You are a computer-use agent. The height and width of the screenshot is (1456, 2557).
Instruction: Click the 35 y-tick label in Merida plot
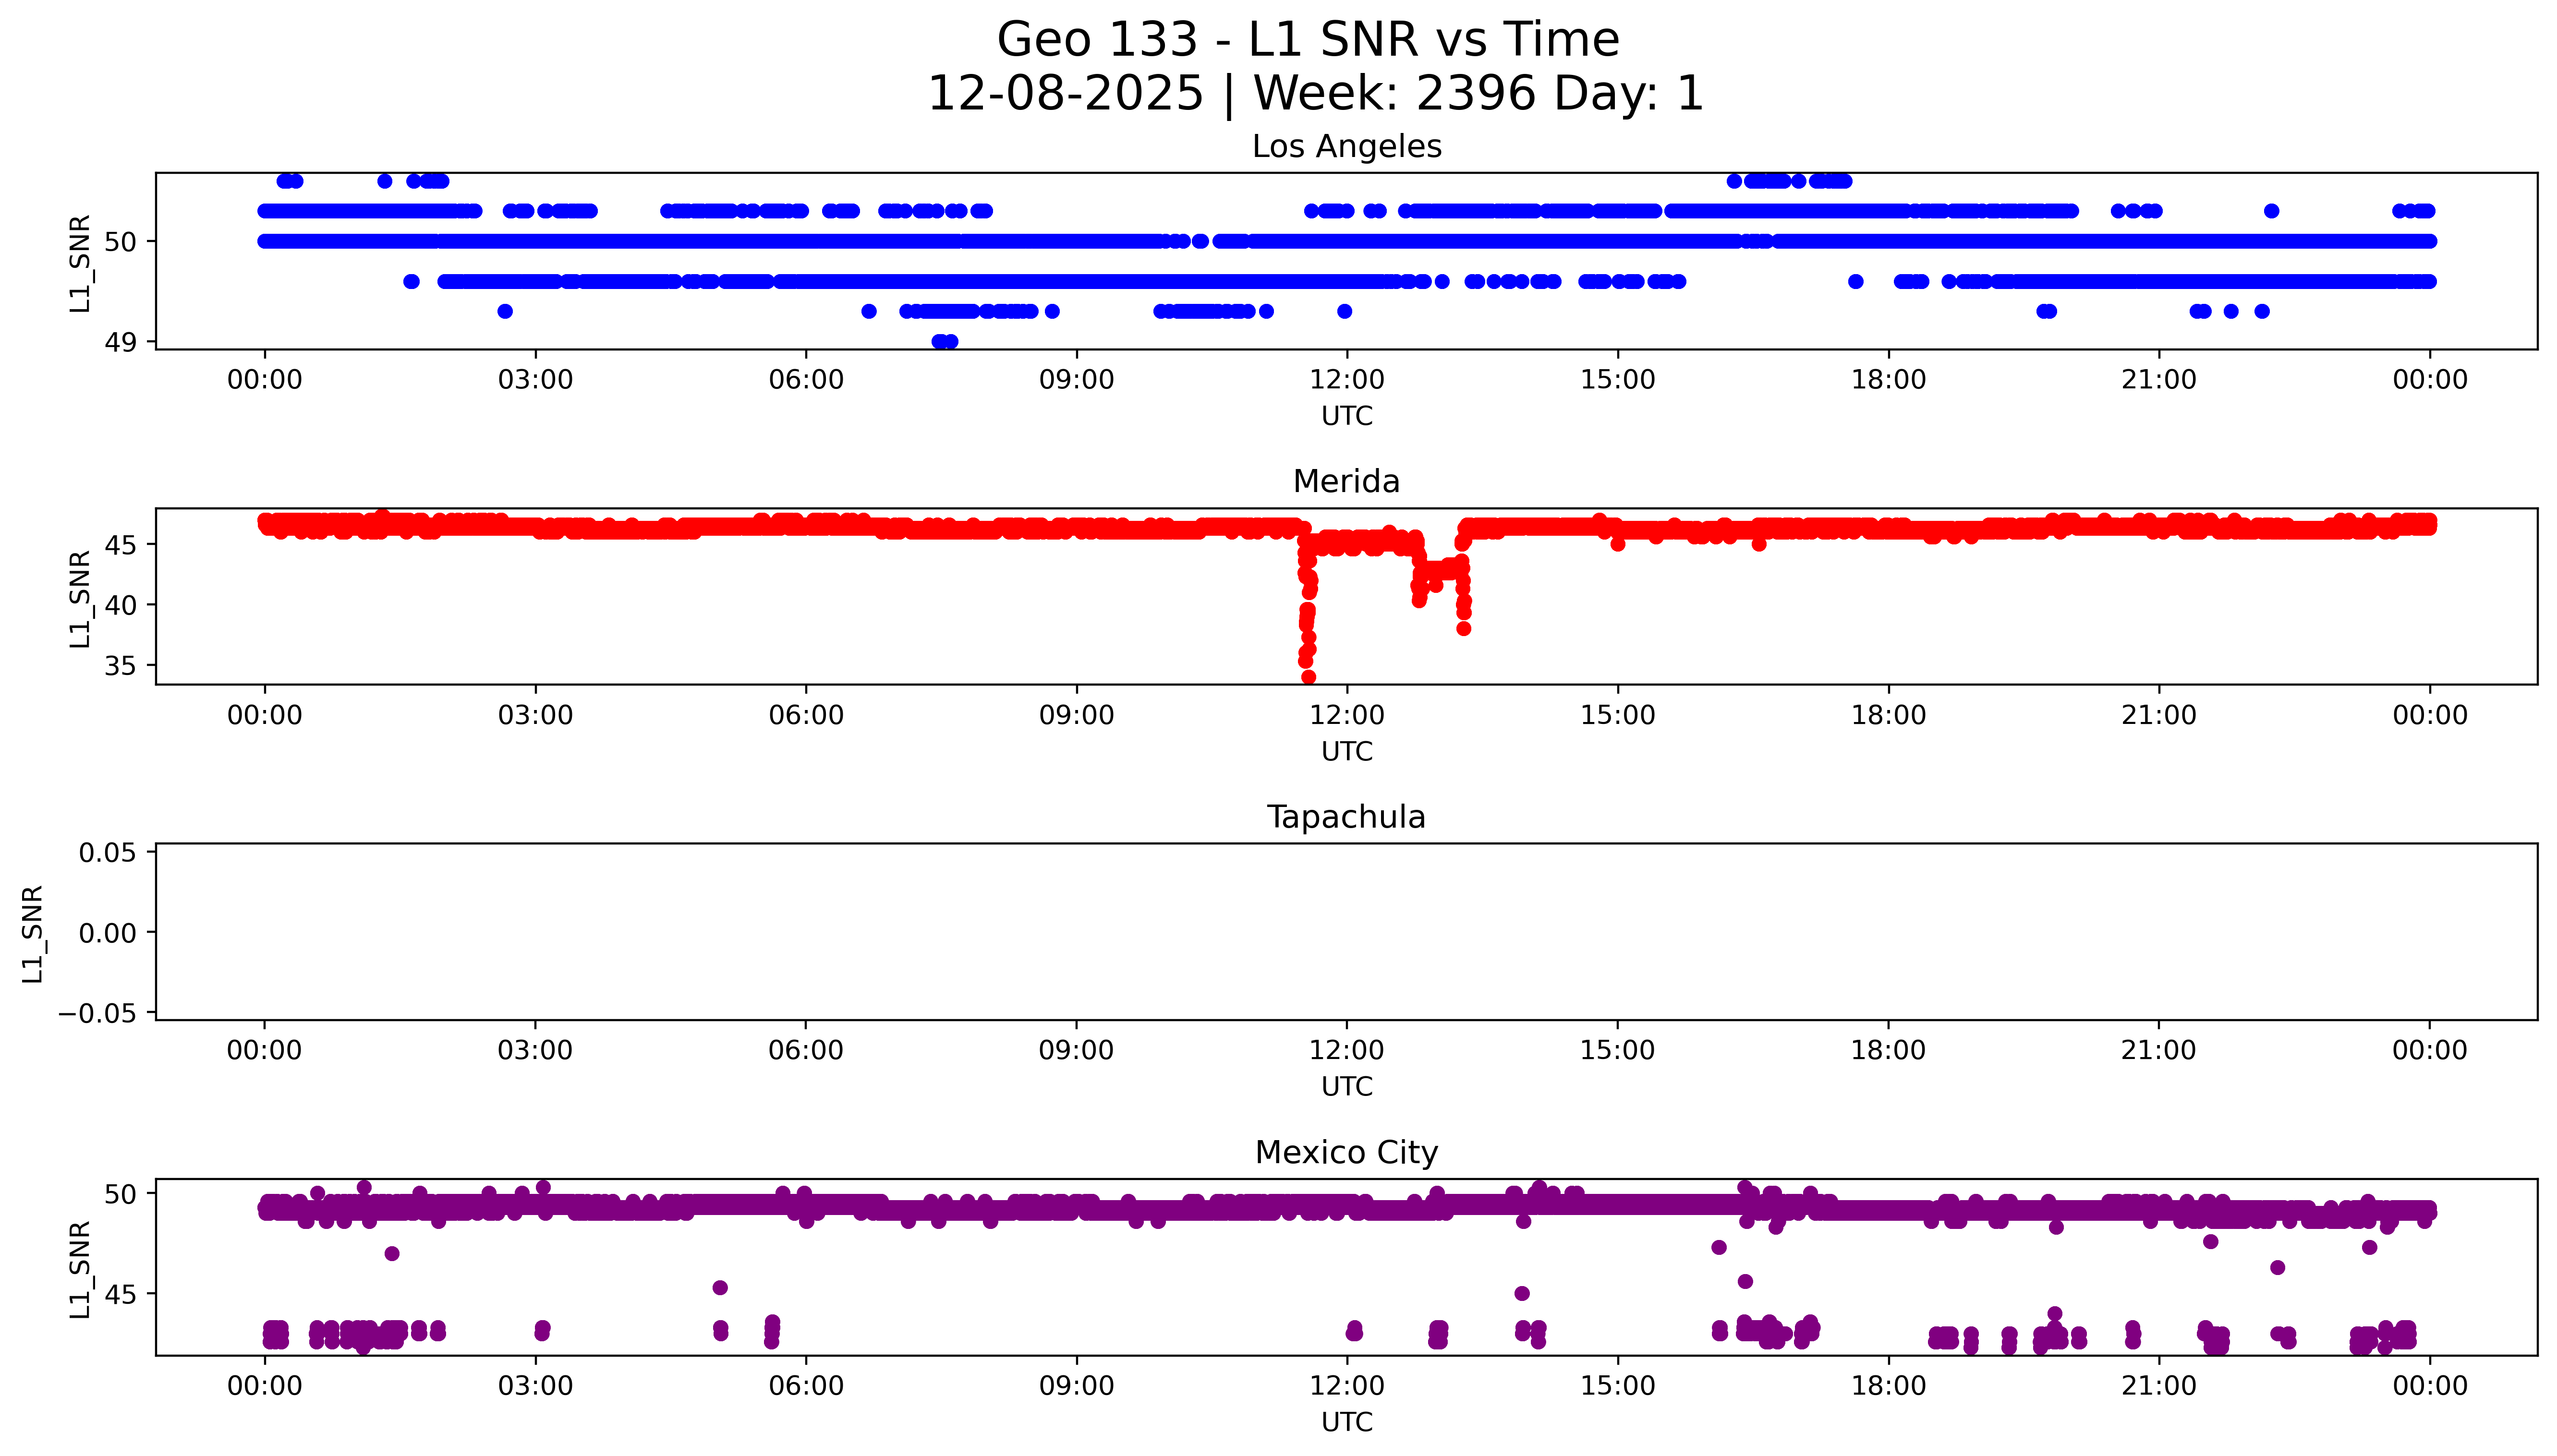click(x=120, y=666)
